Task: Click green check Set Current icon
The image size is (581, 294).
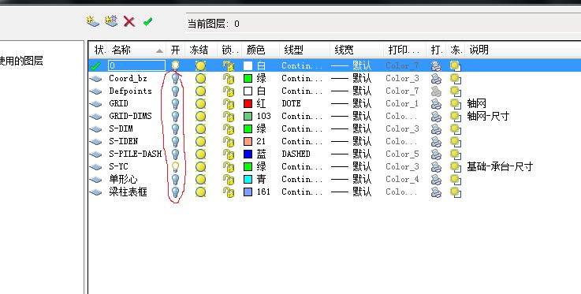Action: 148,21
